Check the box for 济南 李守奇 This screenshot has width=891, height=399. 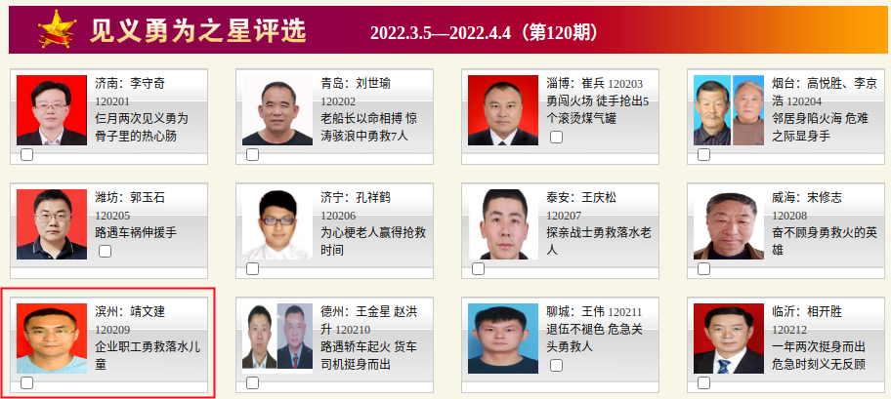pyautogui.click(x=26, y=154)
